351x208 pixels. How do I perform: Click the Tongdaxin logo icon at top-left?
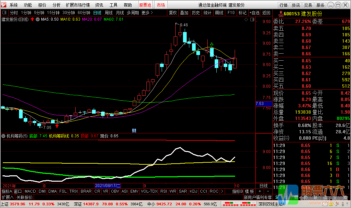(x=4, y=5)
